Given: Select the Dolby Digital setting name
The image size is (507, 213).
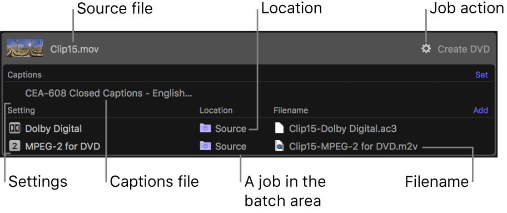Looking at the screenshot, I should [53, 128].
